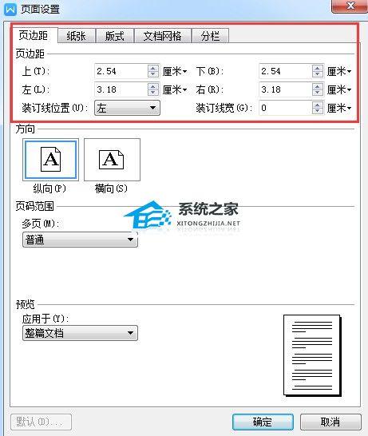Click the 默认(D)... button

click(42, 422)
